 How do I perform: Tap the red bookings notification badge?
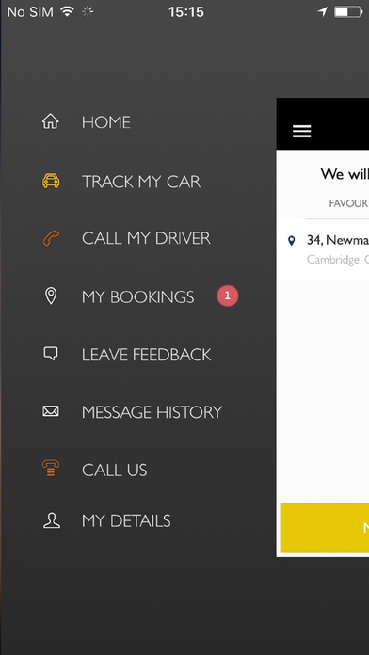click(x=228, y=296)
